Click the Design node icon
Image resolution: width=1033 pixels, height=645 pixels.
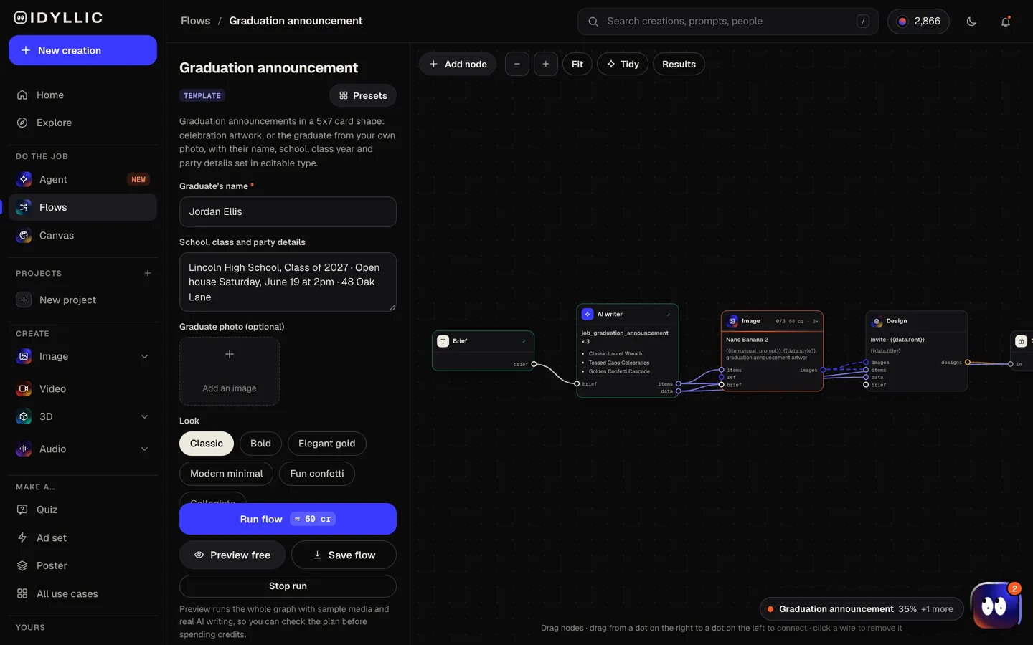[x=877, y=321]
